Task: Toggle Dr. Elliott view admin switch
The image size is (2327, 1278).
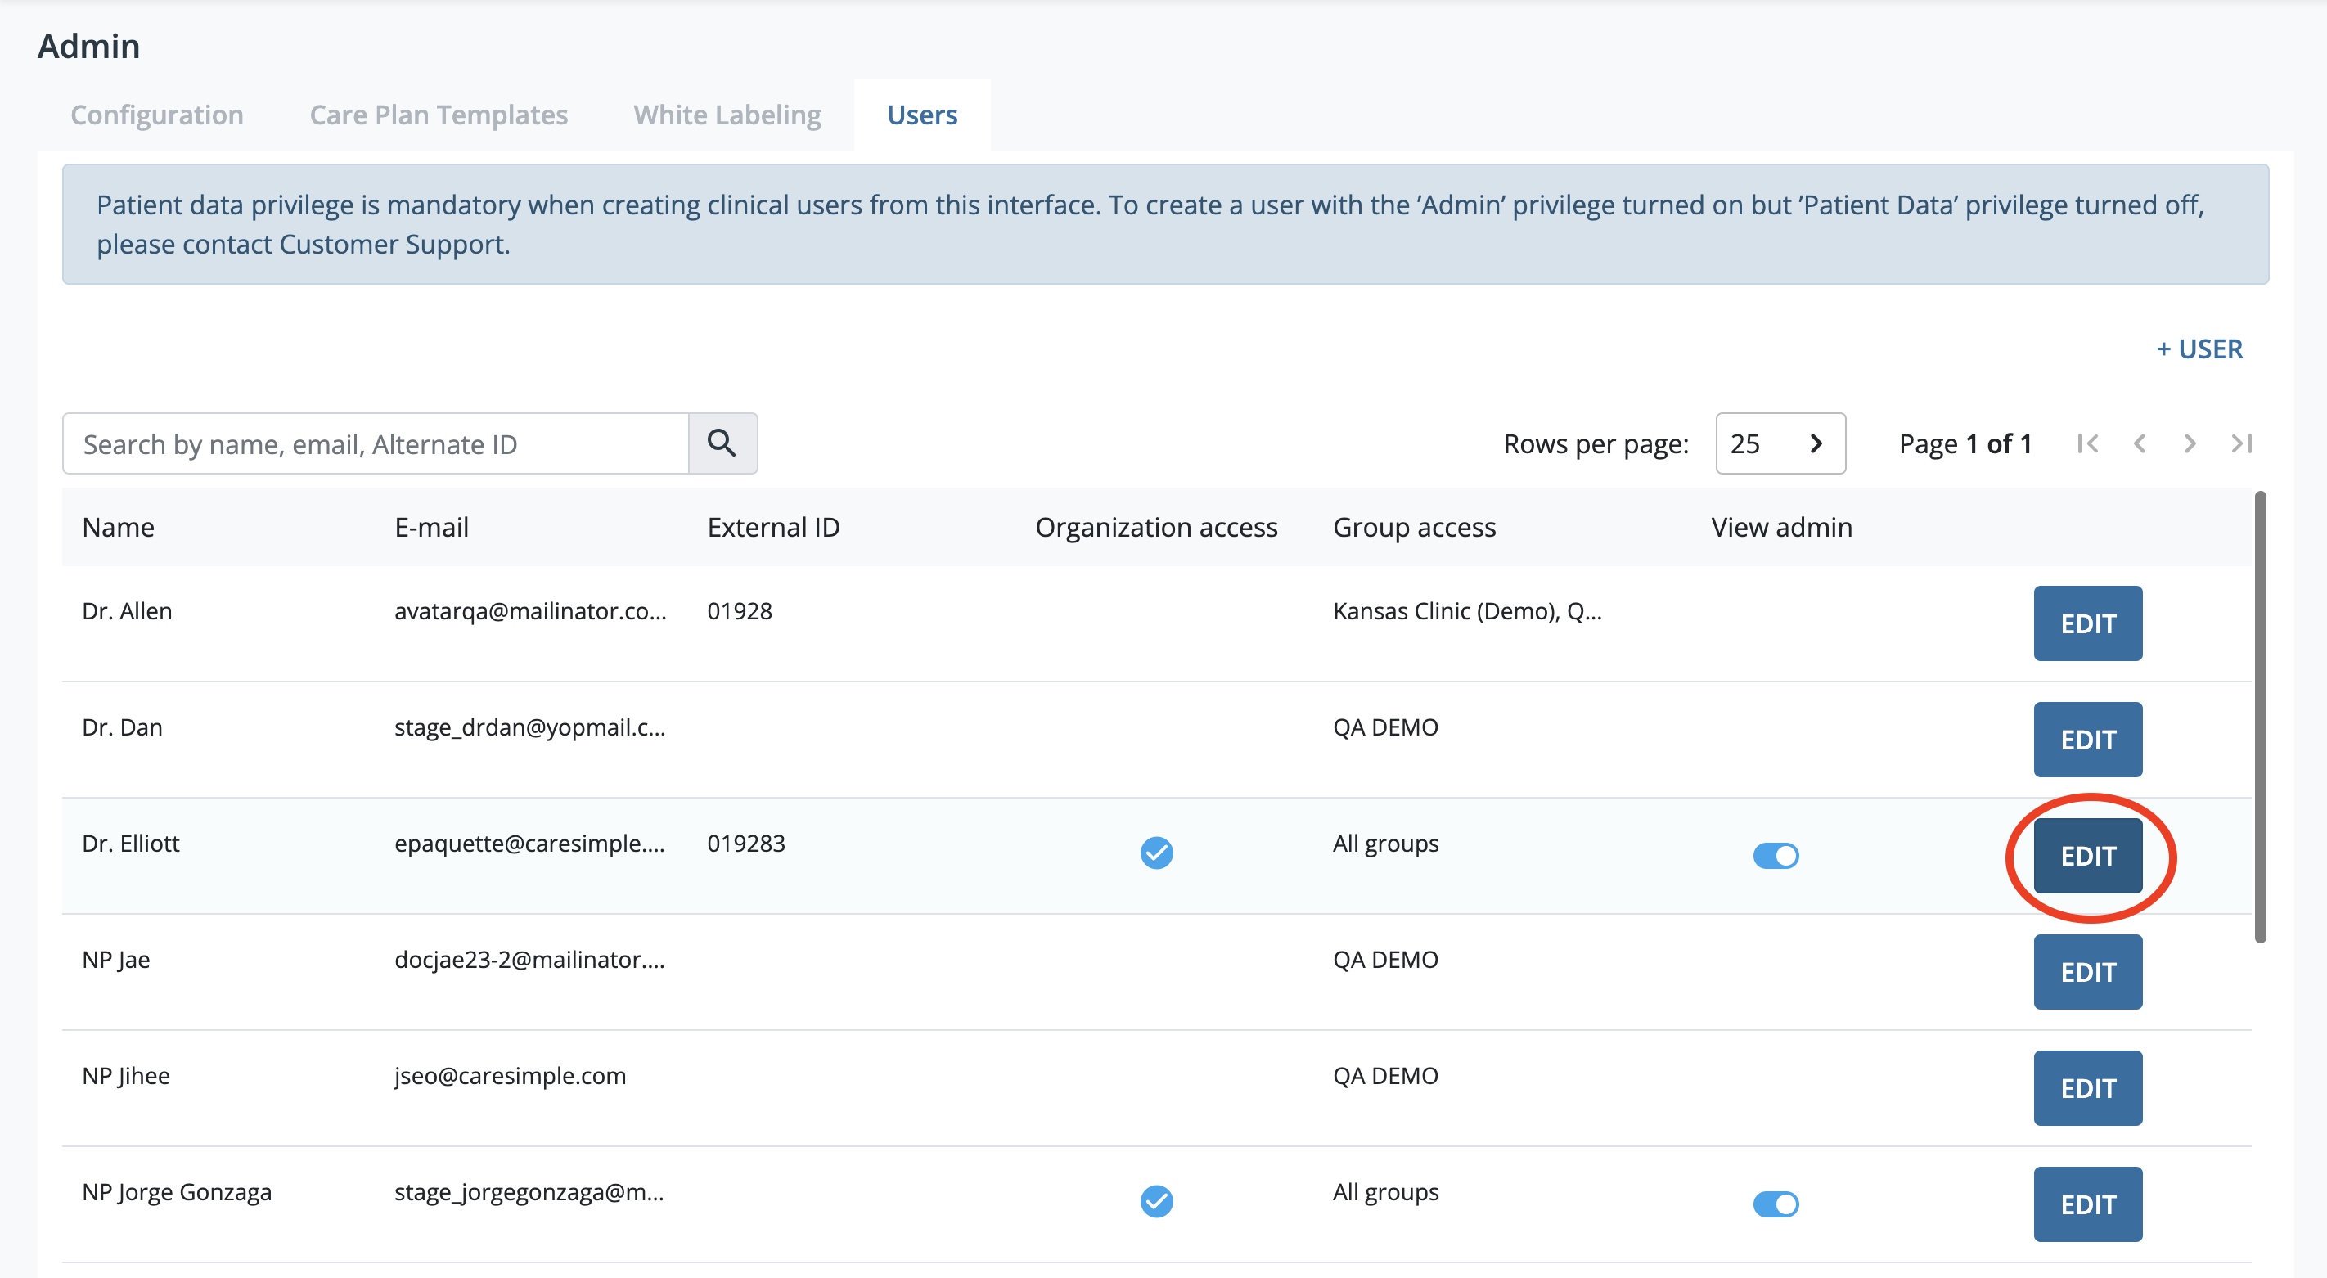Action: [x=1775, y=854]
